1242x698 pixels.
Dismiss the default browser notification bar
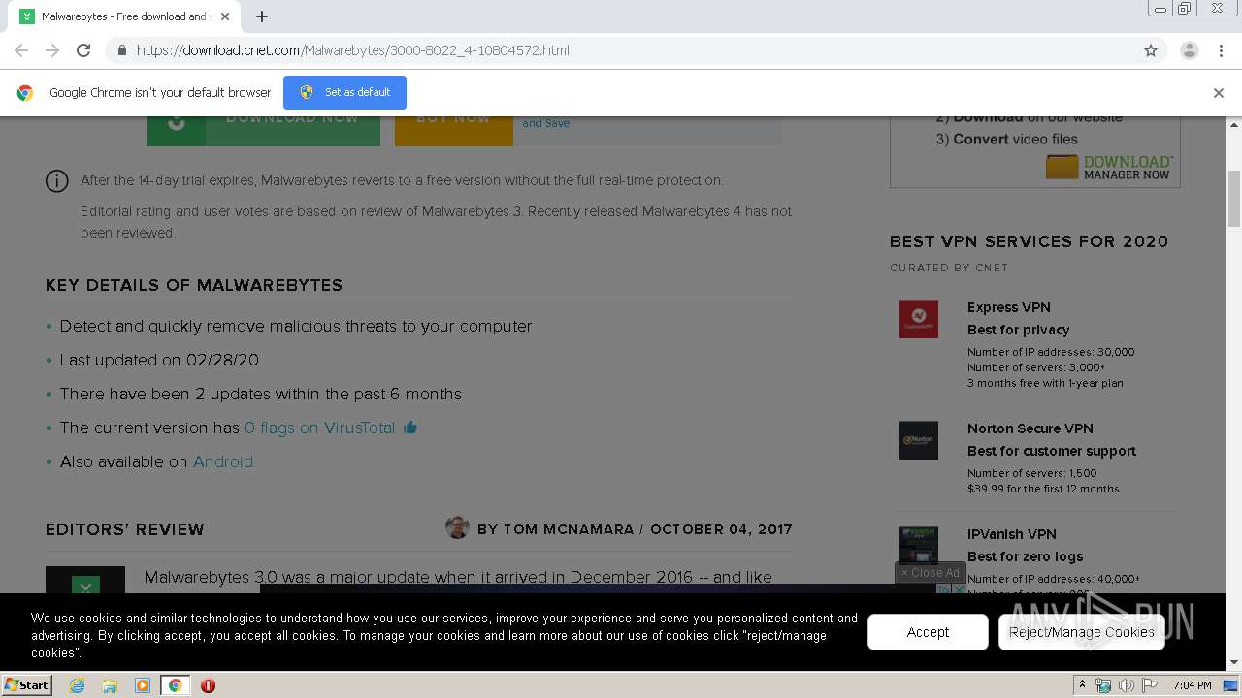tap(1219, 93)
